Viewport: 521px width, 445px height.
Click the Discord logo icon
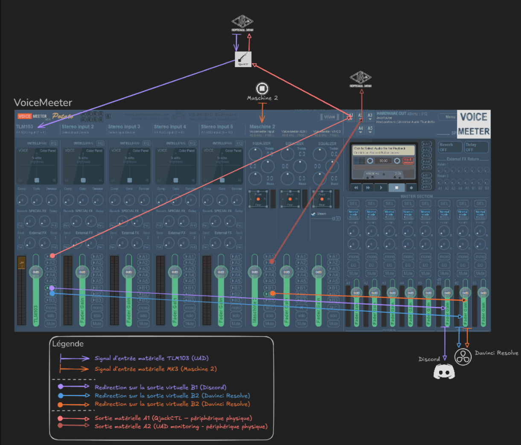(444, 372)
